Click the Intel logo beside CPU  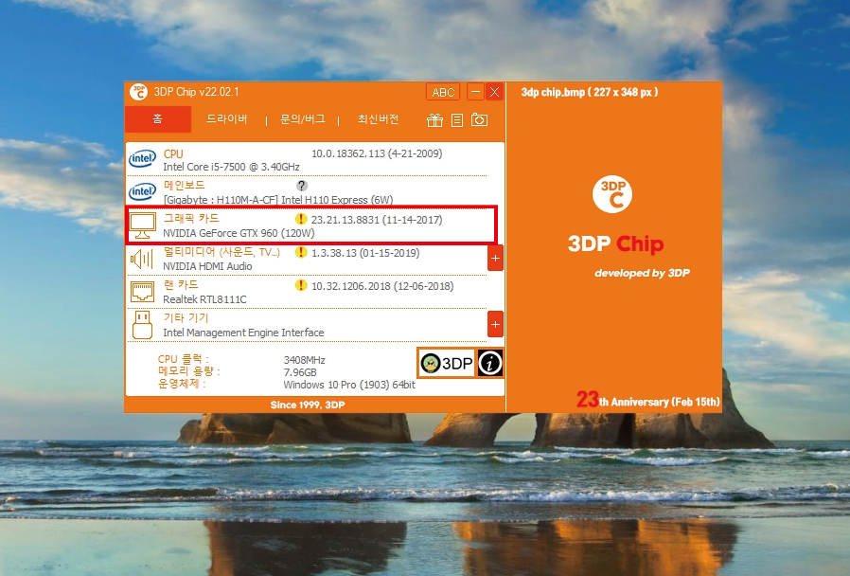pos(142,158)
